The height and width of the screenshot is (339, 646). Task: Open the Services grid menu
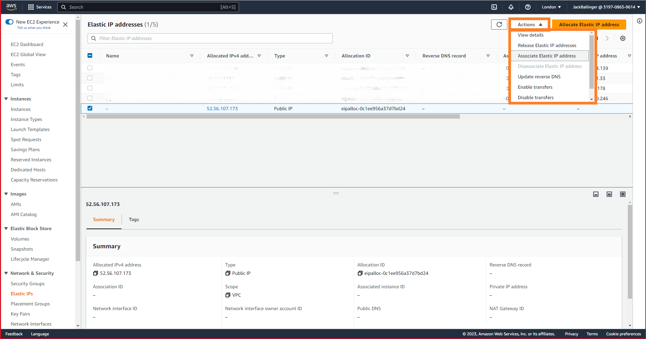pos(40,7)
